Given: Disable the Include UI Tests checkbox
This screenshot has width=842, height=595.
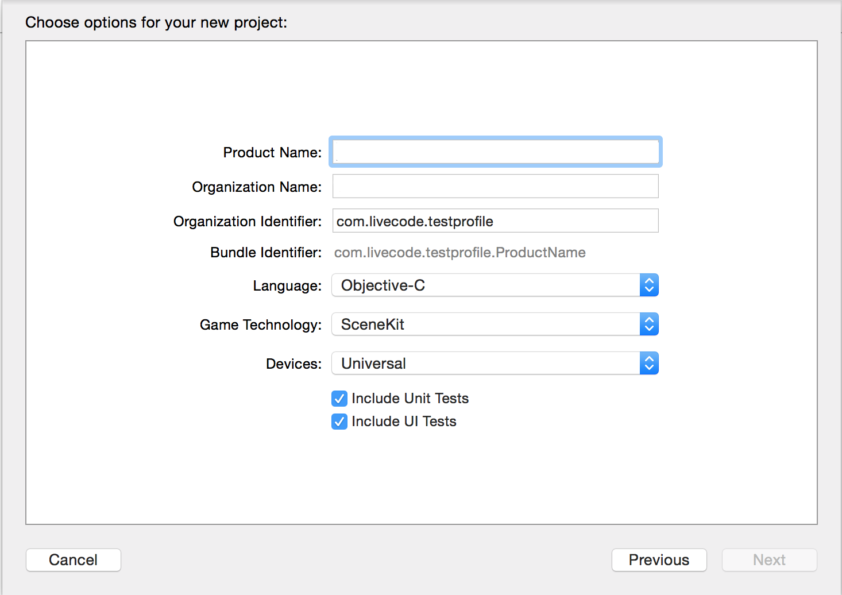Looking at the screenshot, I should point(339,422).
